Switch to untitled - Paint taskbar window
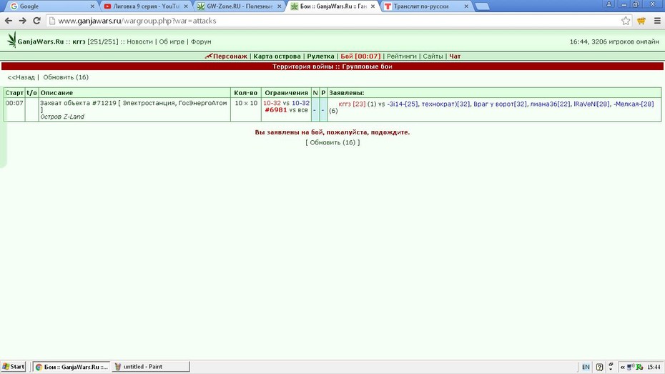The width and height of the screenshot is (665, 374). point(151,367)
